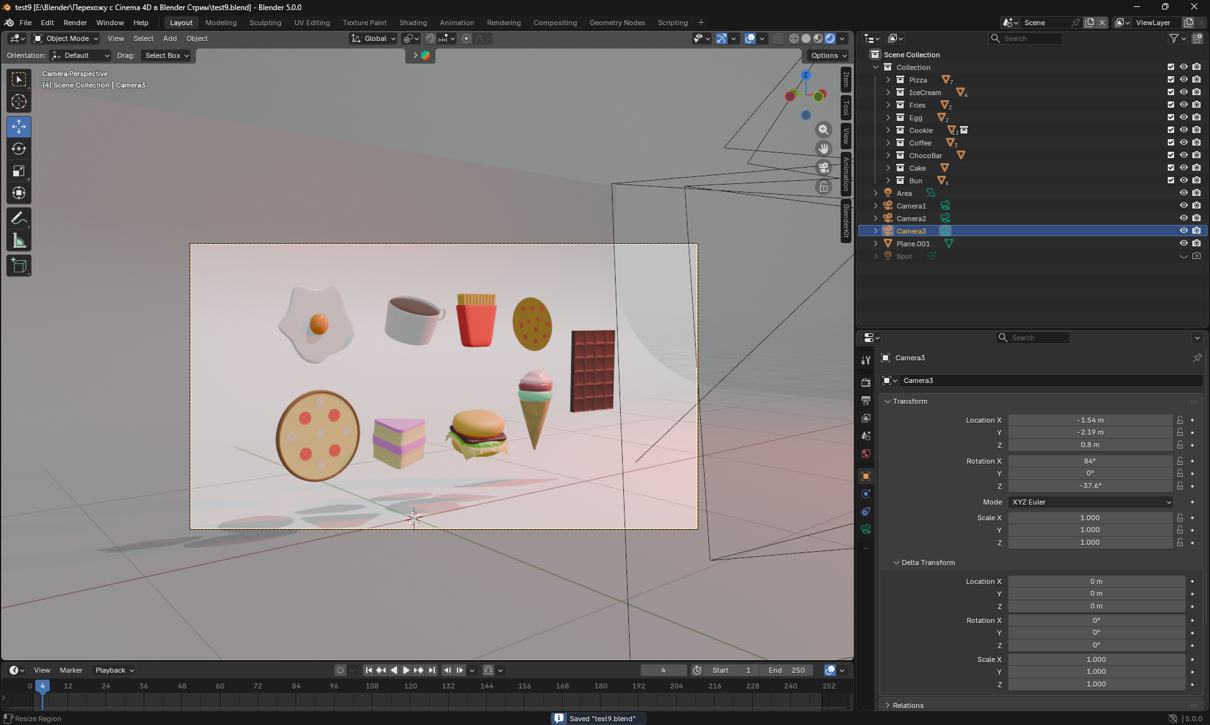Expand the Coffee collection tree
The height and width of the screenshot is (725, 1210).
(888, 143)
